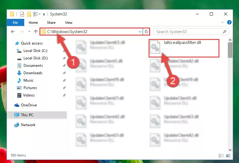This screenshot has width=239, height=163.
Task: Click the This PC monitor icon
Action: coord(17,115)
